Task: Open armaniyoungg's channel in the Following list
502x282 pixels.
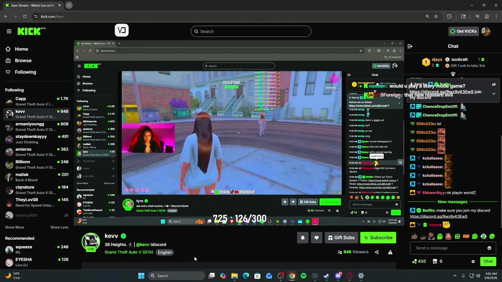Action: pos(37,127)
